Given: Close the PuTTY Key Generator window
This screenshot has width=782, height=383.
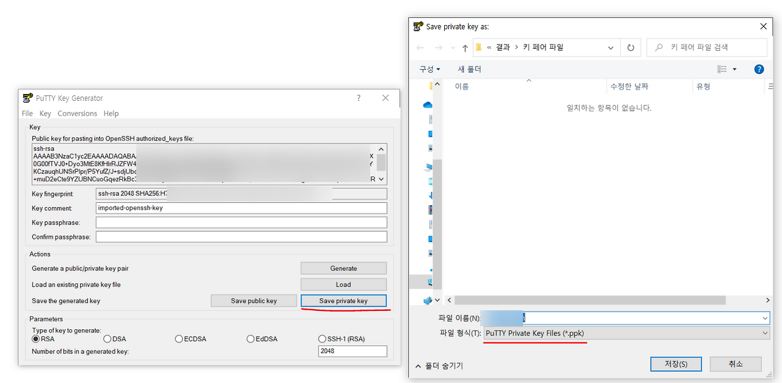Looking at the screenshot, I should 386,98.
